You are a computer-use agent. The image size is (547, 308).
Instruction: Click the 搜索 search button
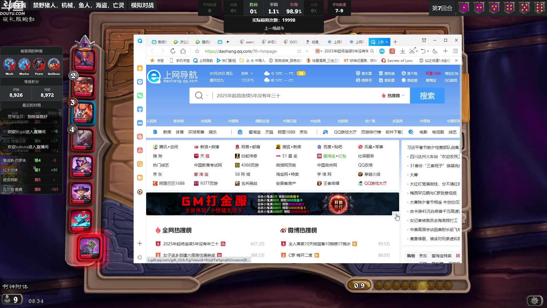[427, 96]
